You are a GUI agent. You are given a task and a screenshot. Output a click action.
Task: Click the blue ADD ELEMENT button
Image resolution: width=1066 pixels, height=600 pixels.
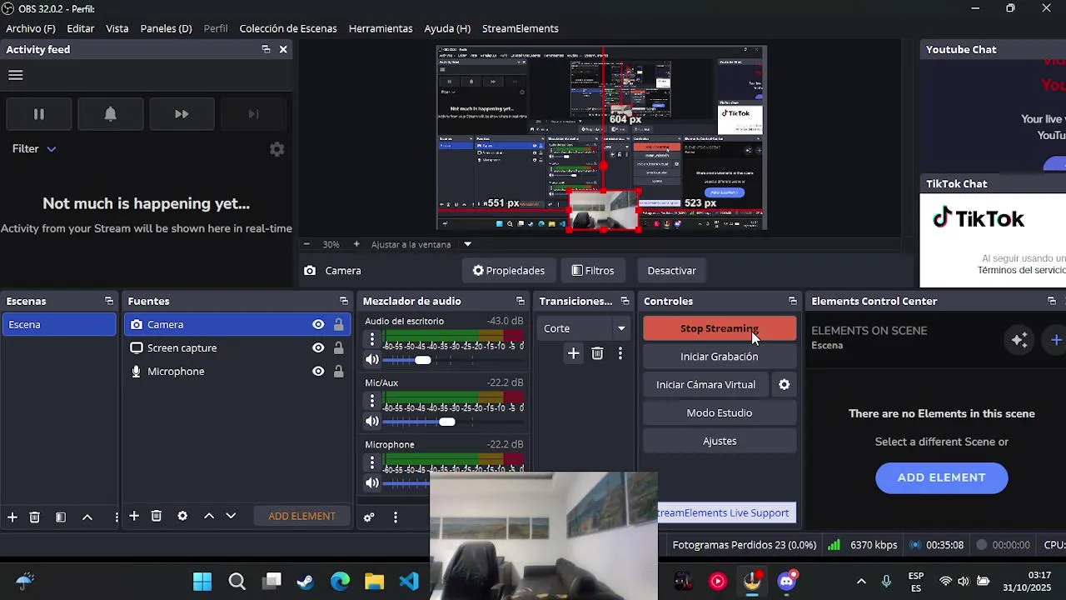pyautogui.click(x=941, y=477)
